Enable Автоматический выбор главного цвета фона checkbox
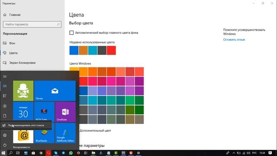Viewport: 277px width, 156px height. click(71, 33)
